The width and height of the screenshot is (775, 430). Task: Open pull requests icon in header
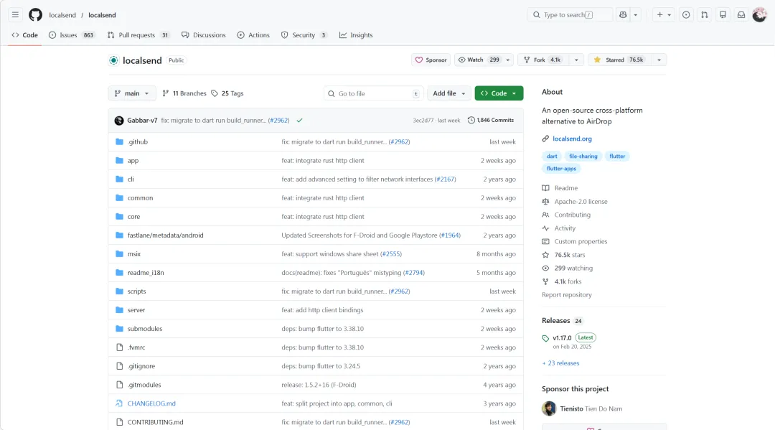click(x=705, y=15)
